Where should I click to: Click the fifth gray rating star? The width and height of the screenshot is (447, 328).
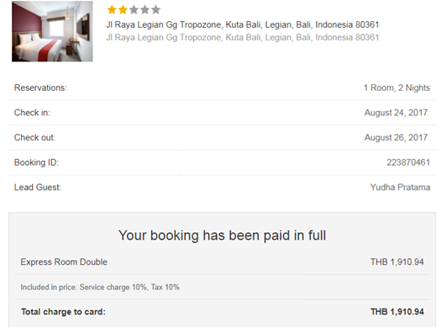click(155, 10)
